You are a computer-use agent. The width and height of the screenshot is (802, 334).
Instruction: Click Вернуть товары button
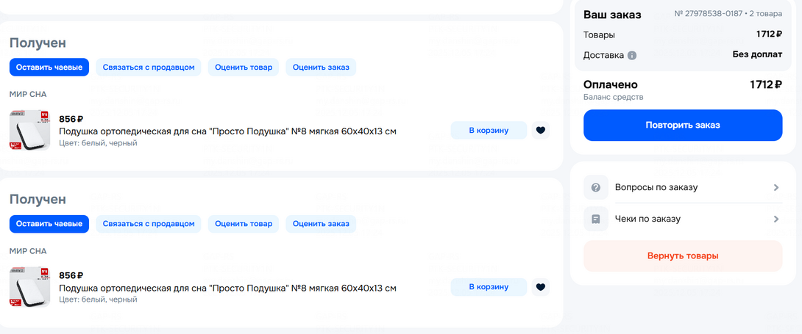(x=683, y=256)
